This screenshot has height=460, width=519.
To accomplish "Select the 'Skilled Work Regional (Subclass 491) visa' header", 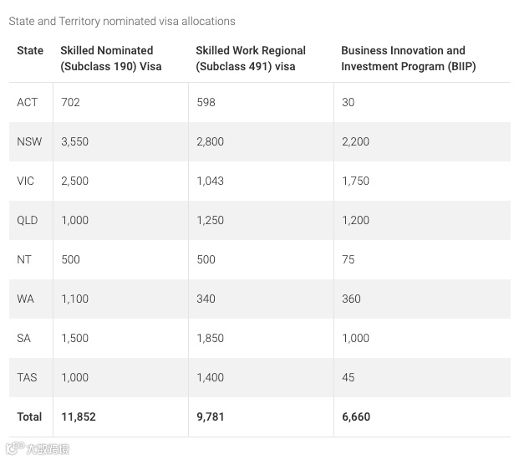I will (251, 59).
